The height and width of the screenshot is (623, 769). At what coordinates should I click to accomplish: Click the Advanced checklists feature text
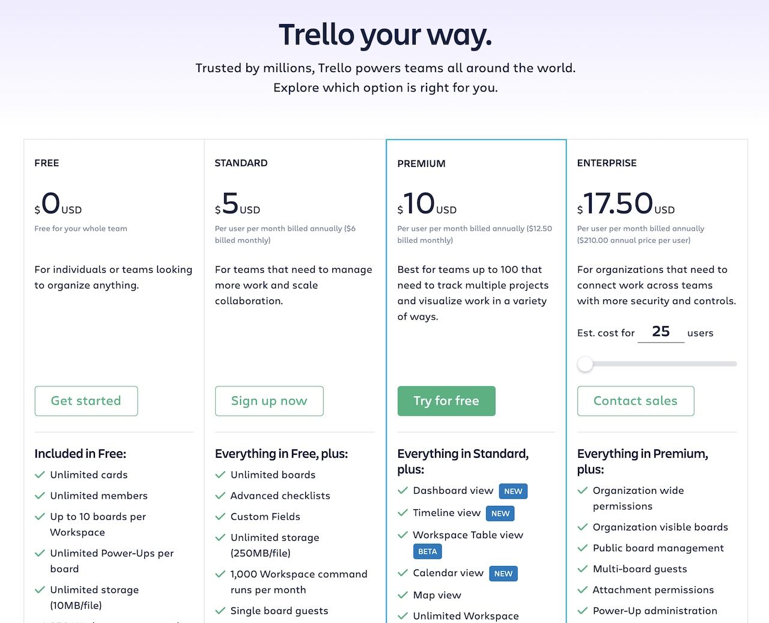click(281, 496)
